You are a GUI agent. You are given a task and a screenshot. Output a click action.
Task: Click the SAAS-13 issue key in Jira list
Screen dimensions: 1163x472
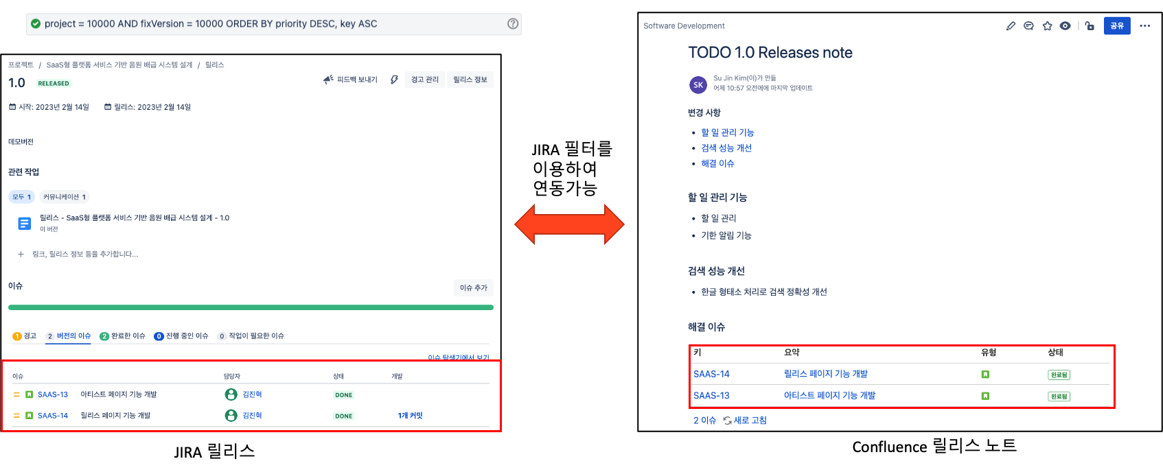(x=53, y=394)
